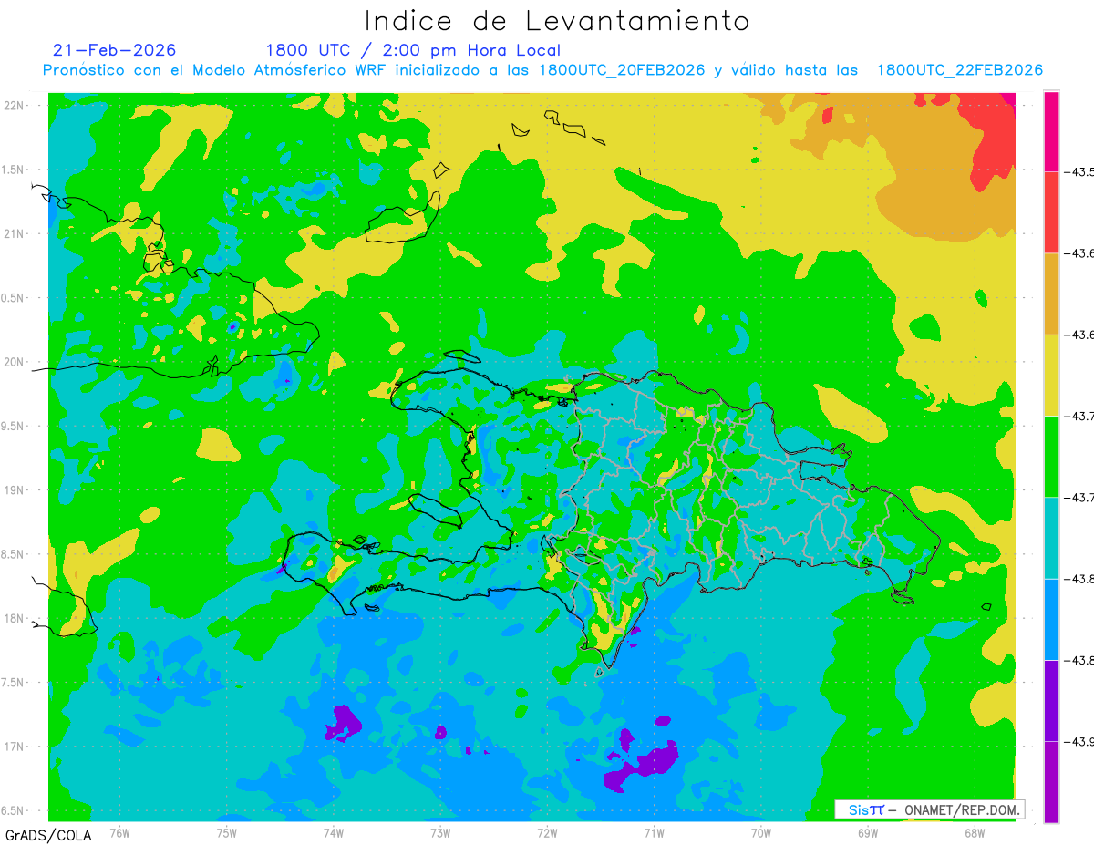Click the '-43.9' legend value

[x=1080, y=741]
